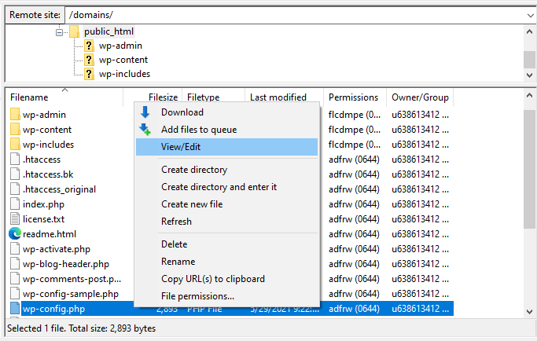Click the public_html folder icon in tree
The image size is (537, 341).
pos(75,31)
